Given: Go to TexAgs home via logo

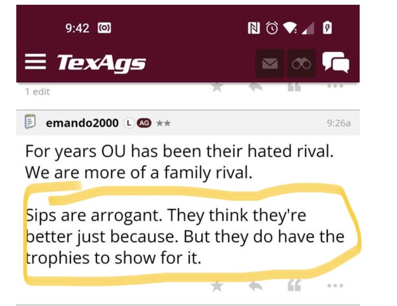Looking at the screenshot, I should pyautogui.click(x=101, y=63).
